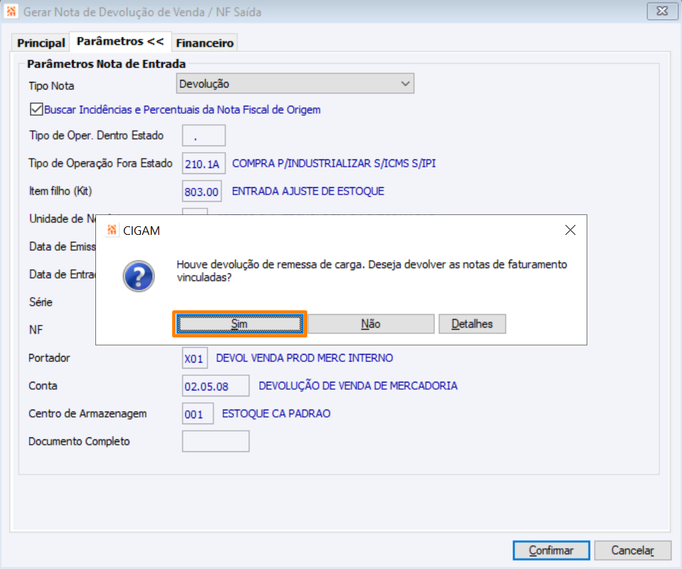
Task: Open the Financeiro tab
Action: [x=205, y=43]
